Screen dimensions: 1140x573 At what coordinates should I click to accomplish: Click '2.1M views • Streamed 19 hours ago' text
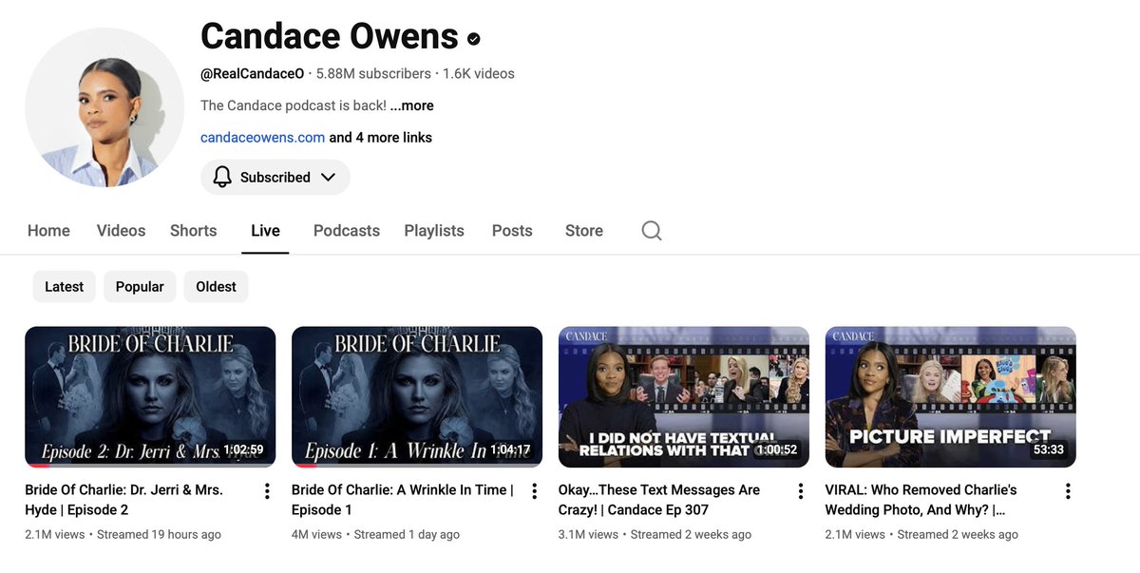tap(123, 534)
